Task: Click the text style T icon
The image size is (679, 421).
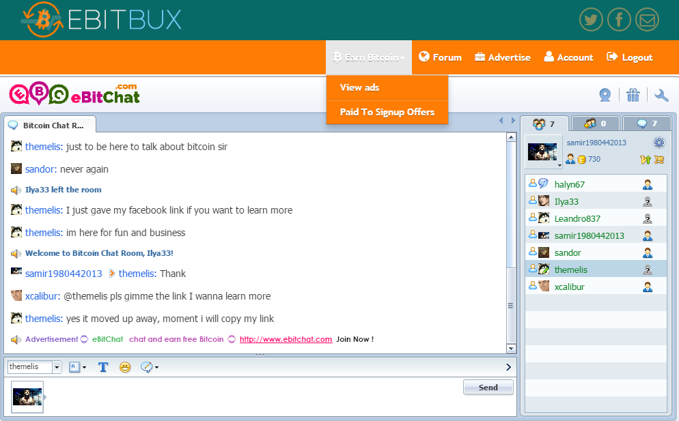Action: tap(102, 367)
